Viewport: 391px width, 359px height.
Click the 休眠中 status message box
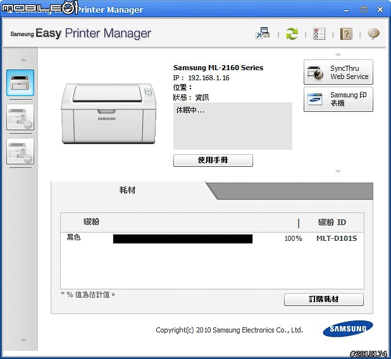233,126
